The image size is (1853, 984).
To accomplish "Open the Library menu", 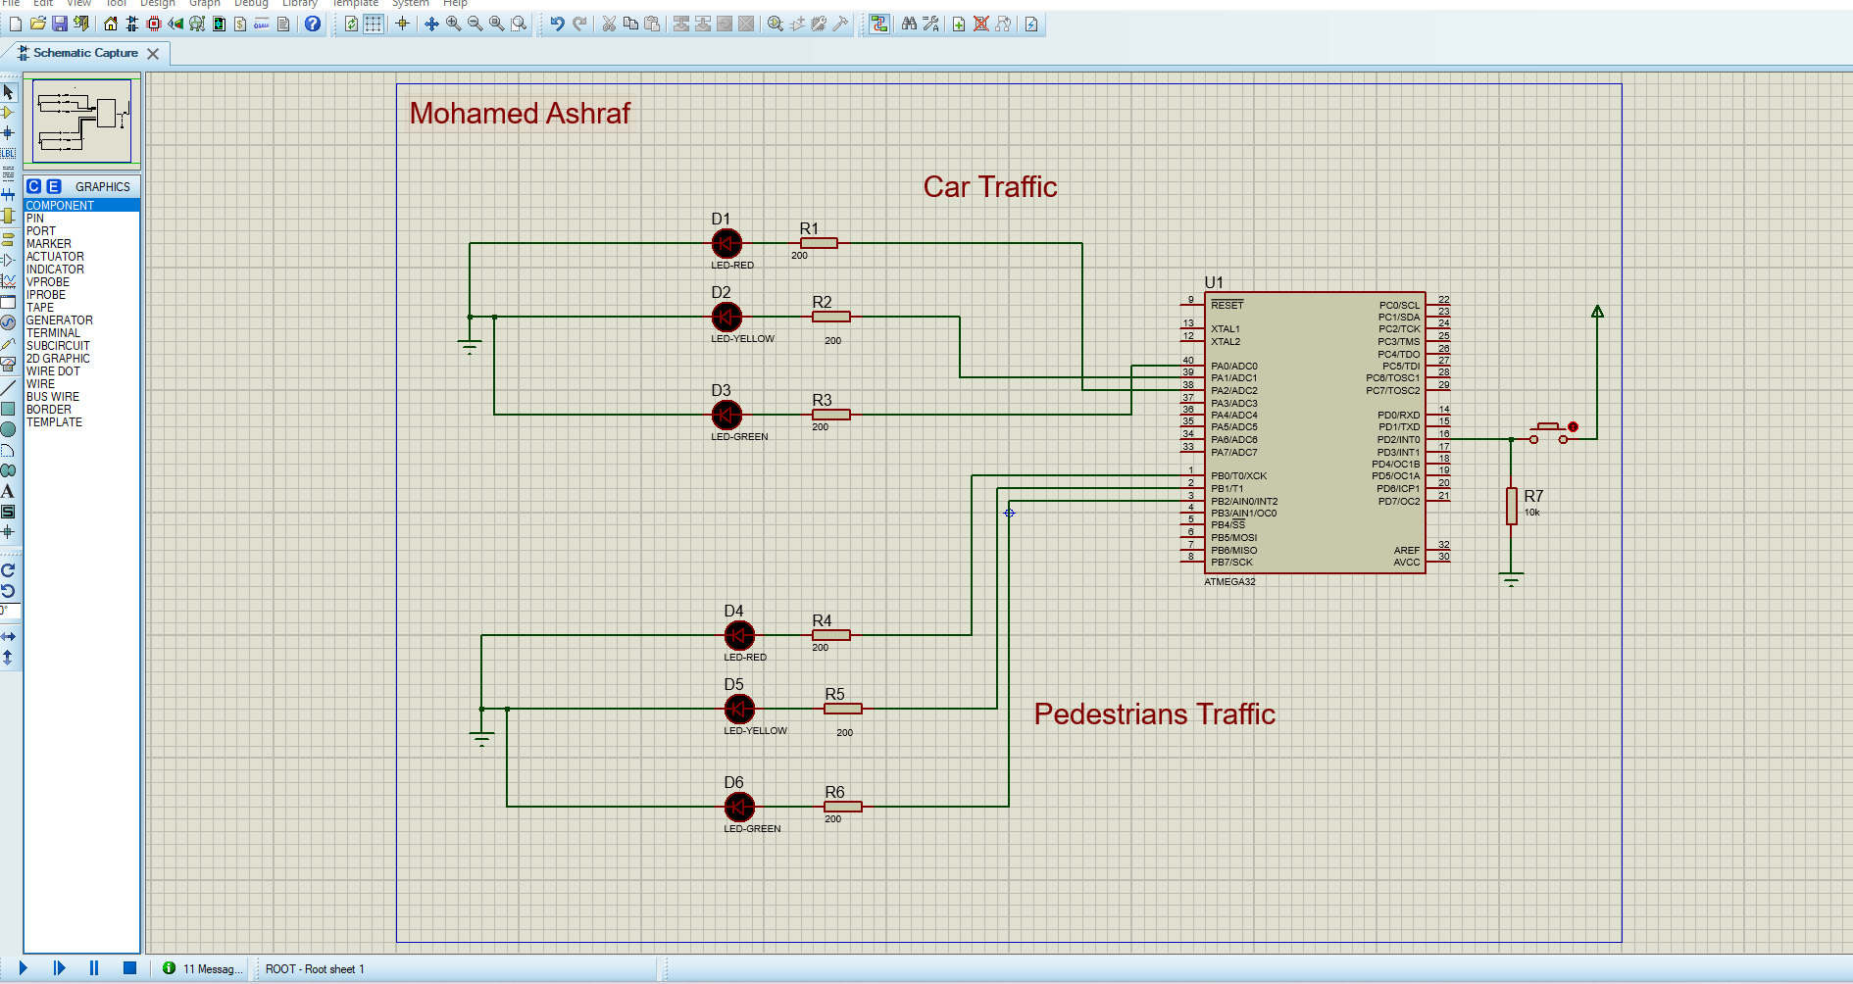I will coord(299,4).
